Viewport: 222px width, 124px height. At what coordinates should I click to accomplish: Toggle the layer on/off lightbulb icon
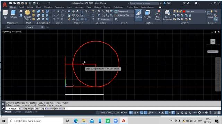point(174,11)
